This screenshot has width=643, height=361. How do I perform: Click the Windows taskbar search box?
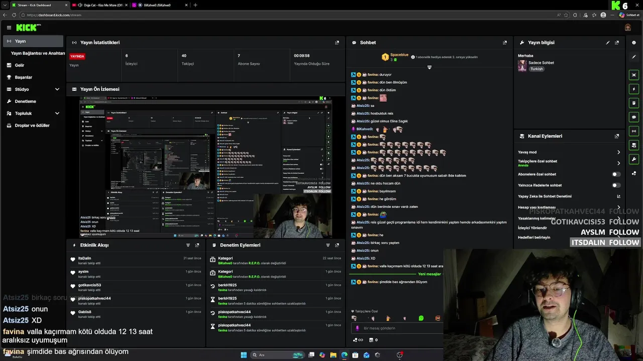(277, 355)
